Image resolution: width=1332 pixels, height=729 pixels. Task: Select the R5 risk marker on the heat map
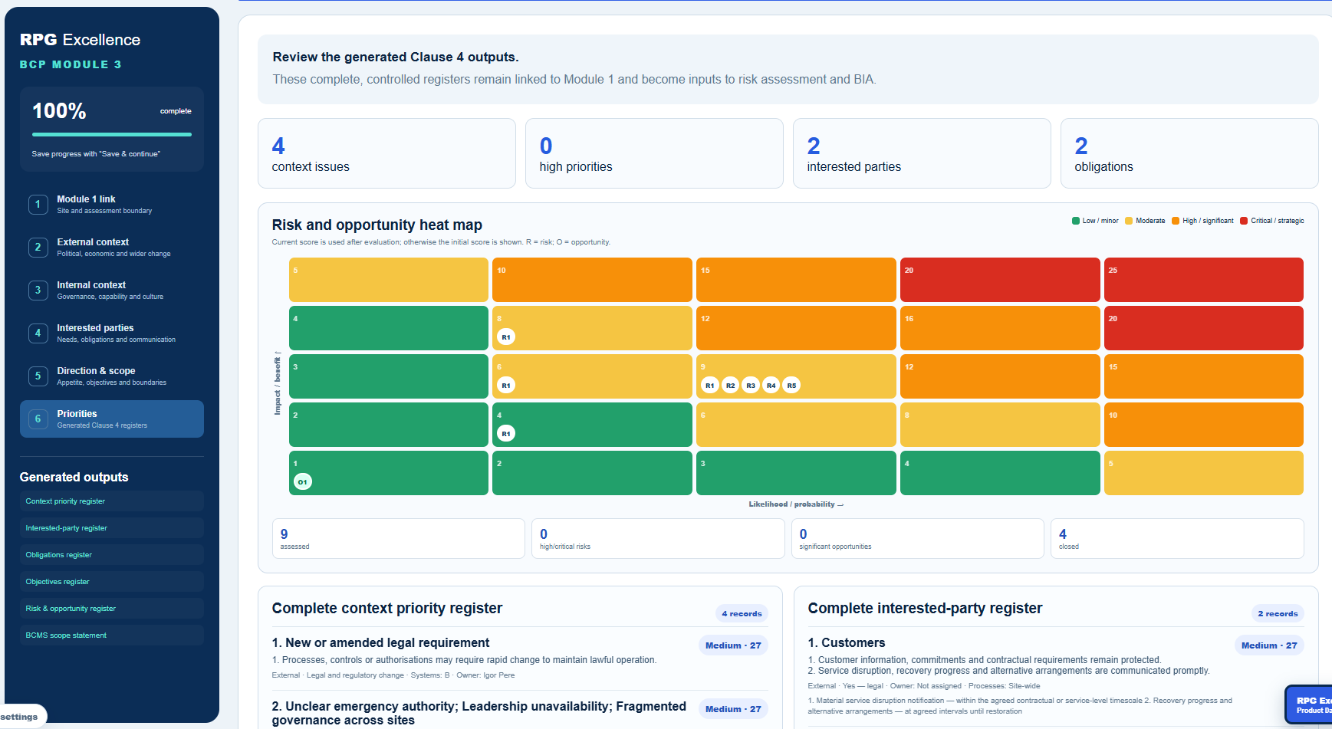(791, 385)
